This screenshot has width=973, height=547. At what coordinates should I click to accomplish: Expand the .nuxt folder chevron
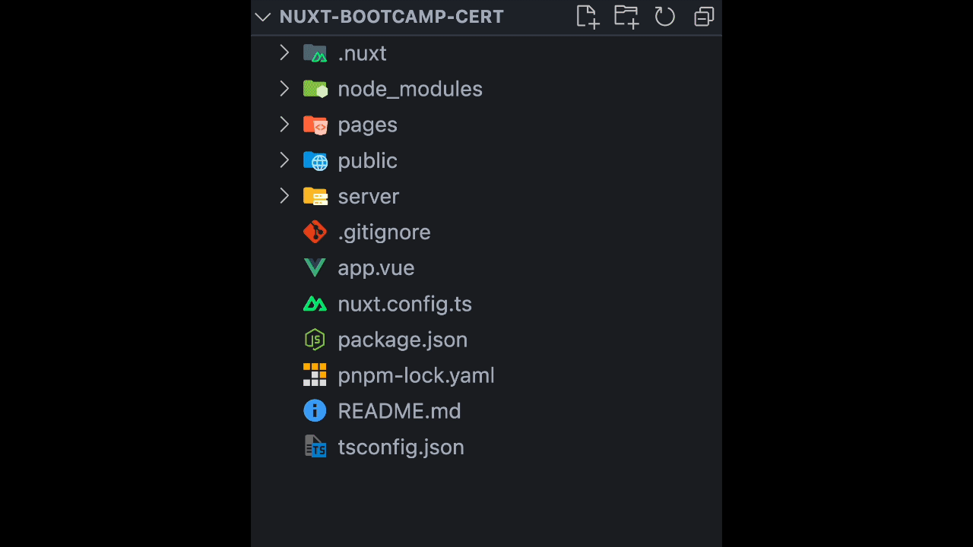tap(284, 52)
